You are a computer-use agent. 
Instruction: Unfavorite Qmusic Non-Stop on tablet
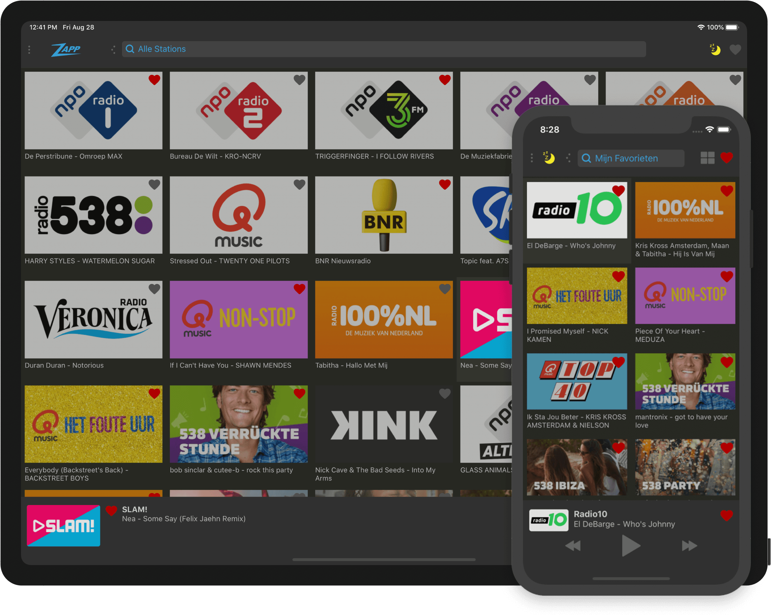pyautogui.click(x=299, y=289)
